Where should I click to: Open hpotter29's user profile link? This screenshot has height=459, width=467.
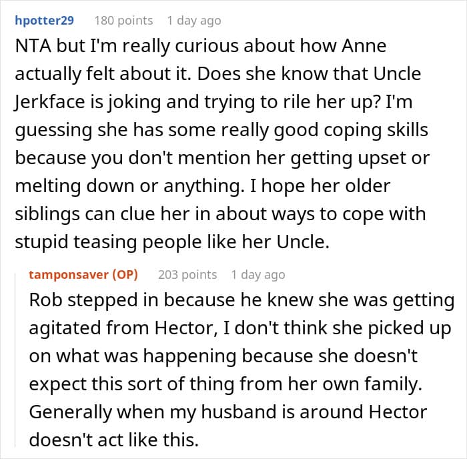click(46, 21)
